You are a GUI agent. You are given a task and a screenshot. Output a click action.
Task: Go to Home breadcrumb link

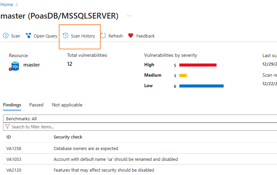[x=7, y=5]
